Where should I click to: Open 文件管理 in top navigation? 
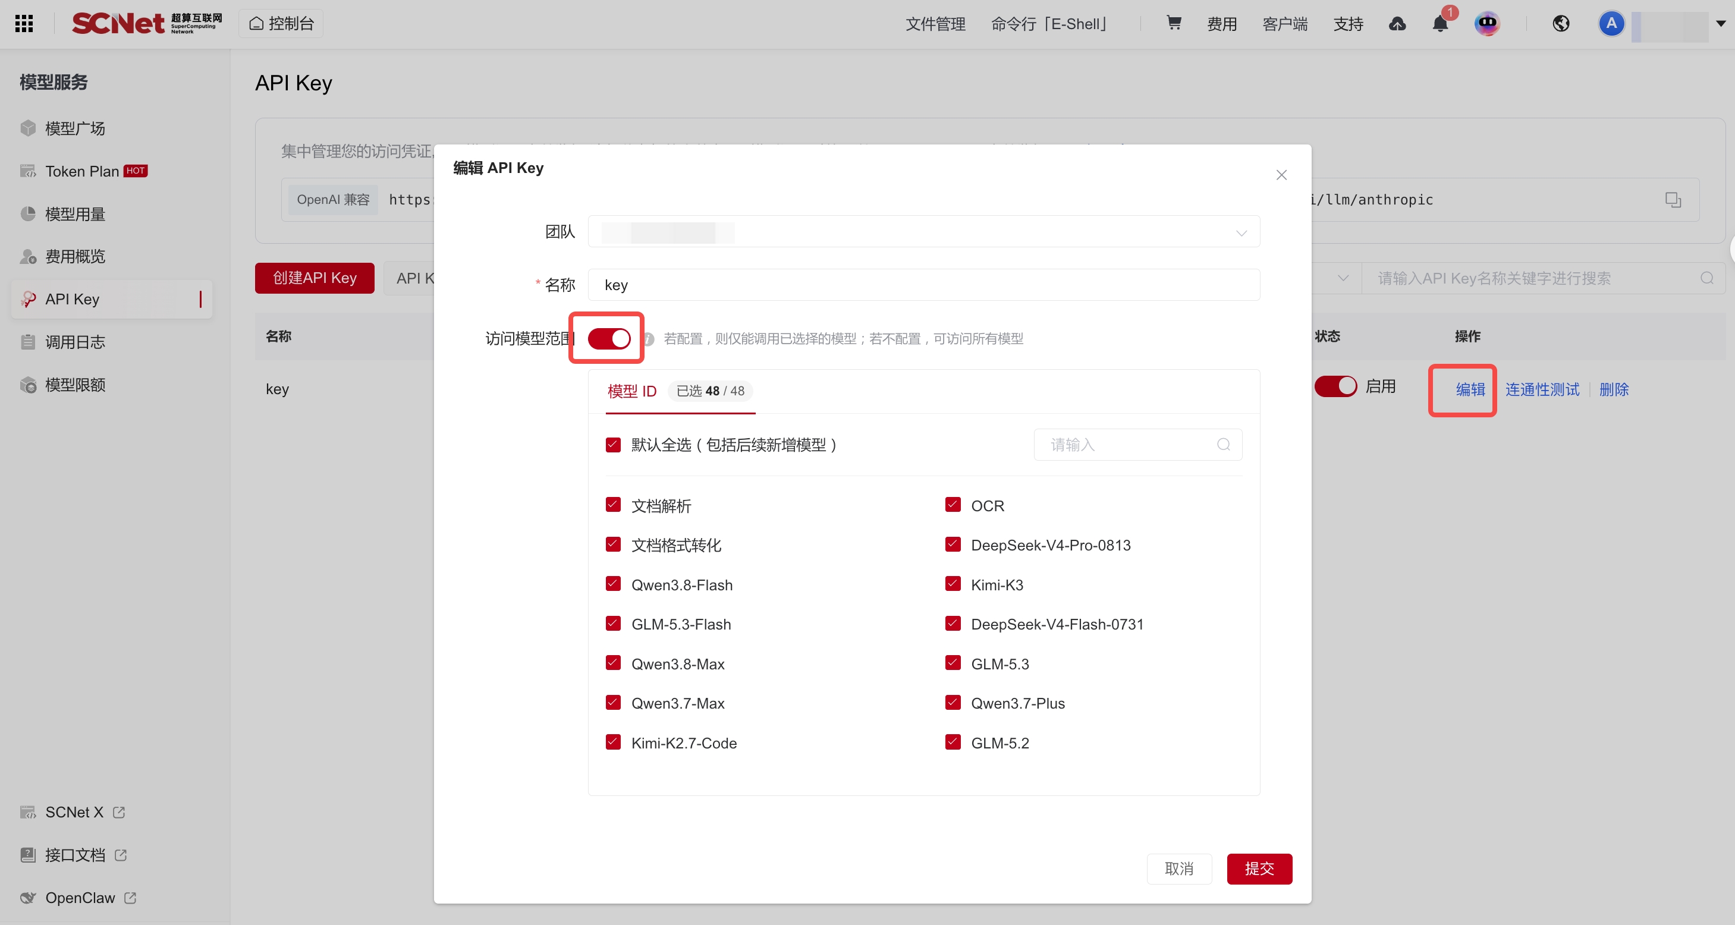935,24
